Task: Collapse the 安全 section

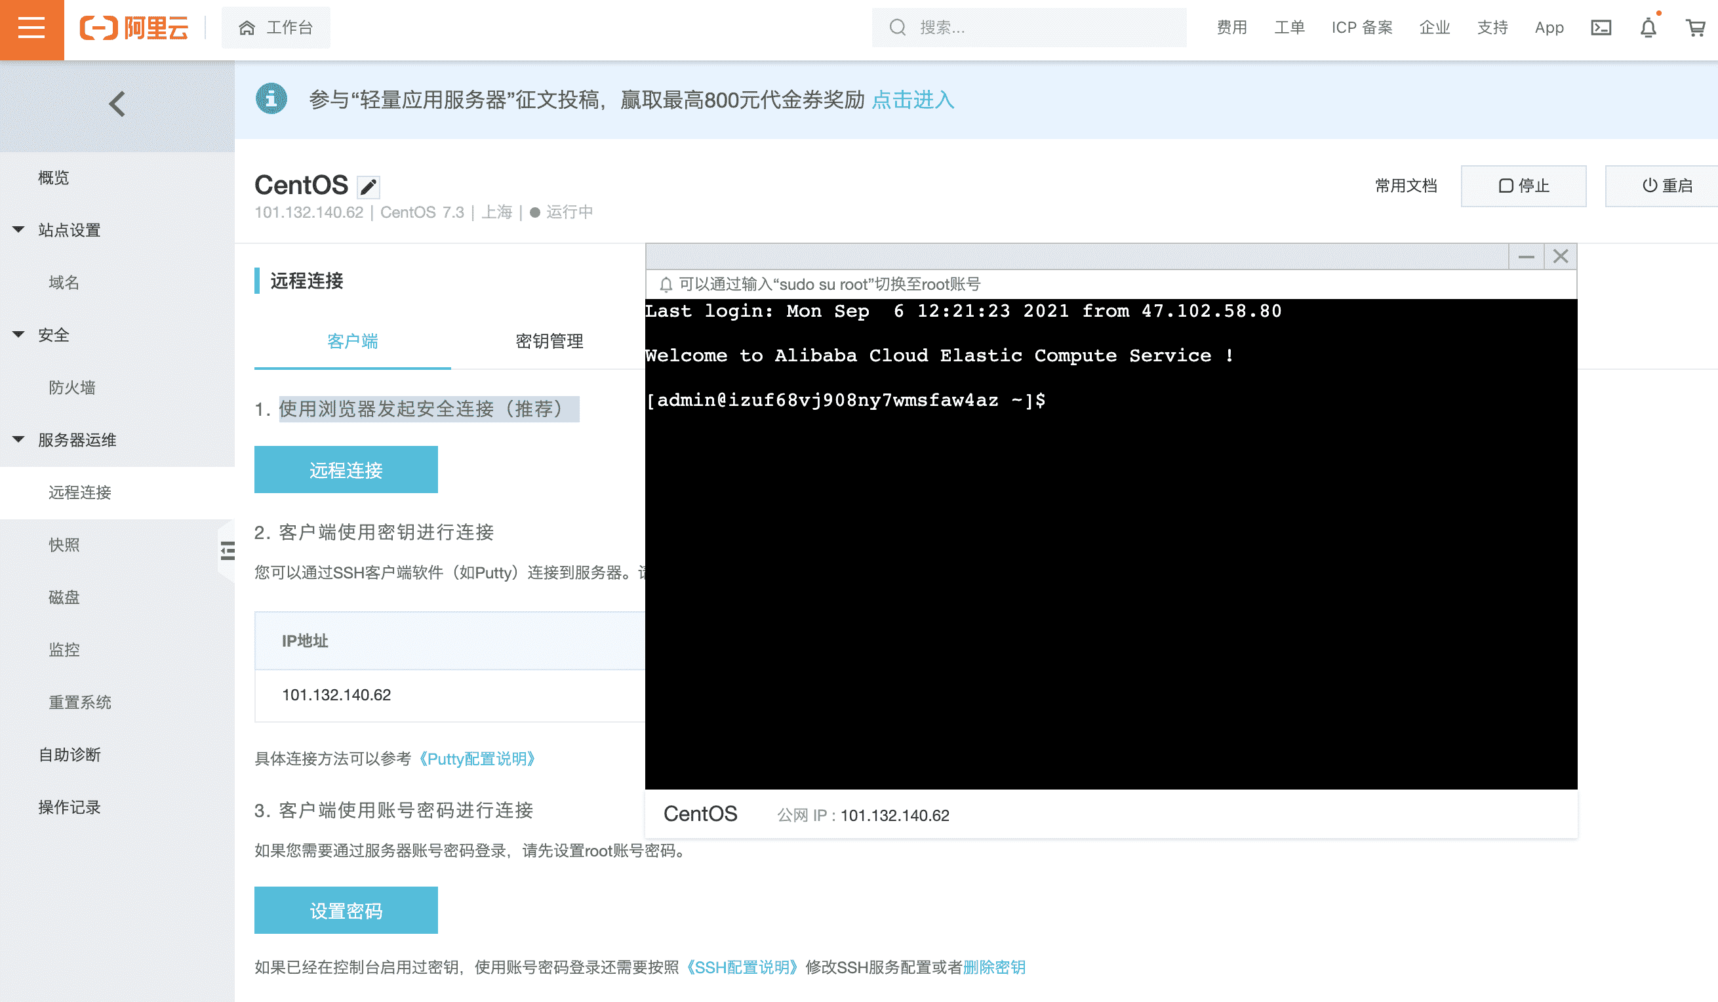Action: [18, 334]
